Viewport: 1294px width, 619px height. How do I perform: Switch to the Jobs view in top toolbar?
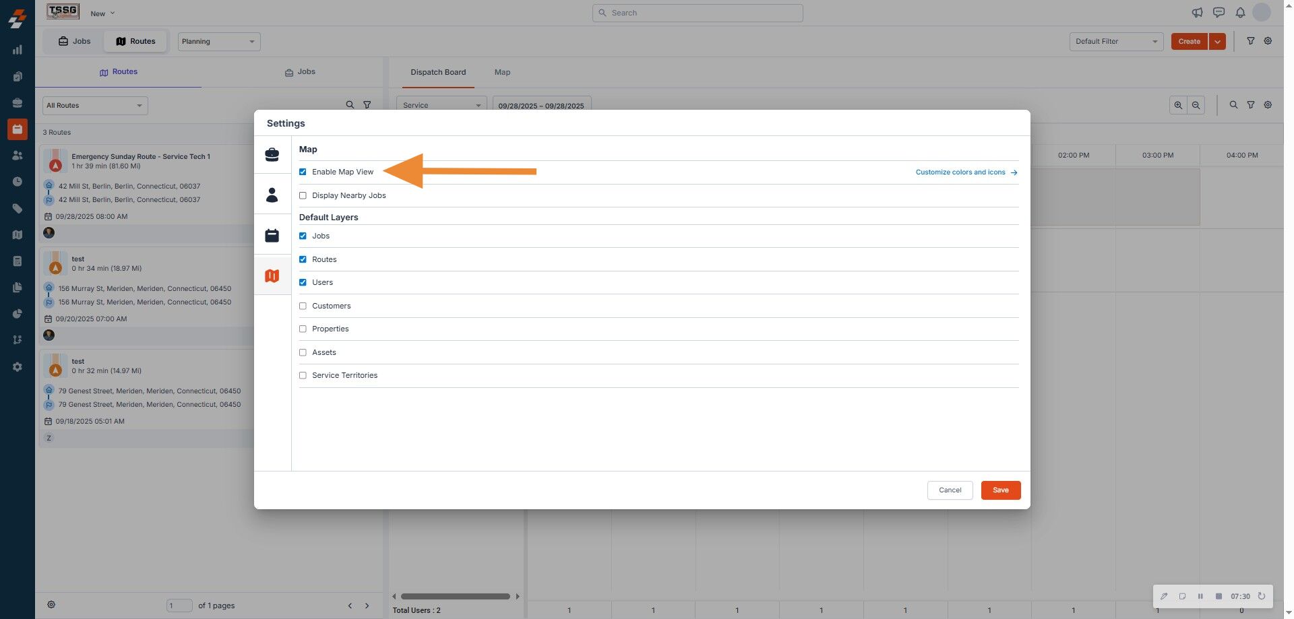(x=74, y=41)
